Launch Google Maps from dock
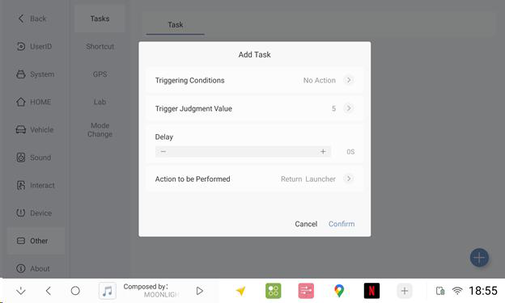 (x=339, y=291)
